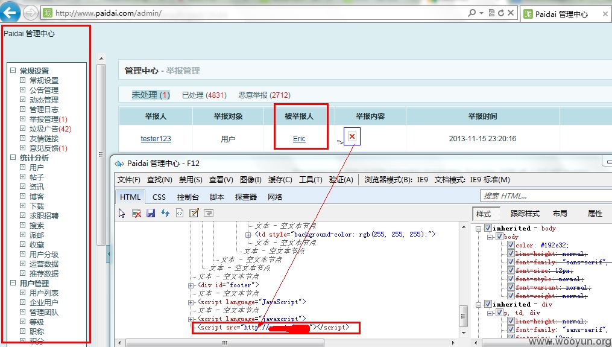The width and height of the screenshot is (612, 347).
Task: Toggle the body rule checkbox
Action: pos(499,237)
